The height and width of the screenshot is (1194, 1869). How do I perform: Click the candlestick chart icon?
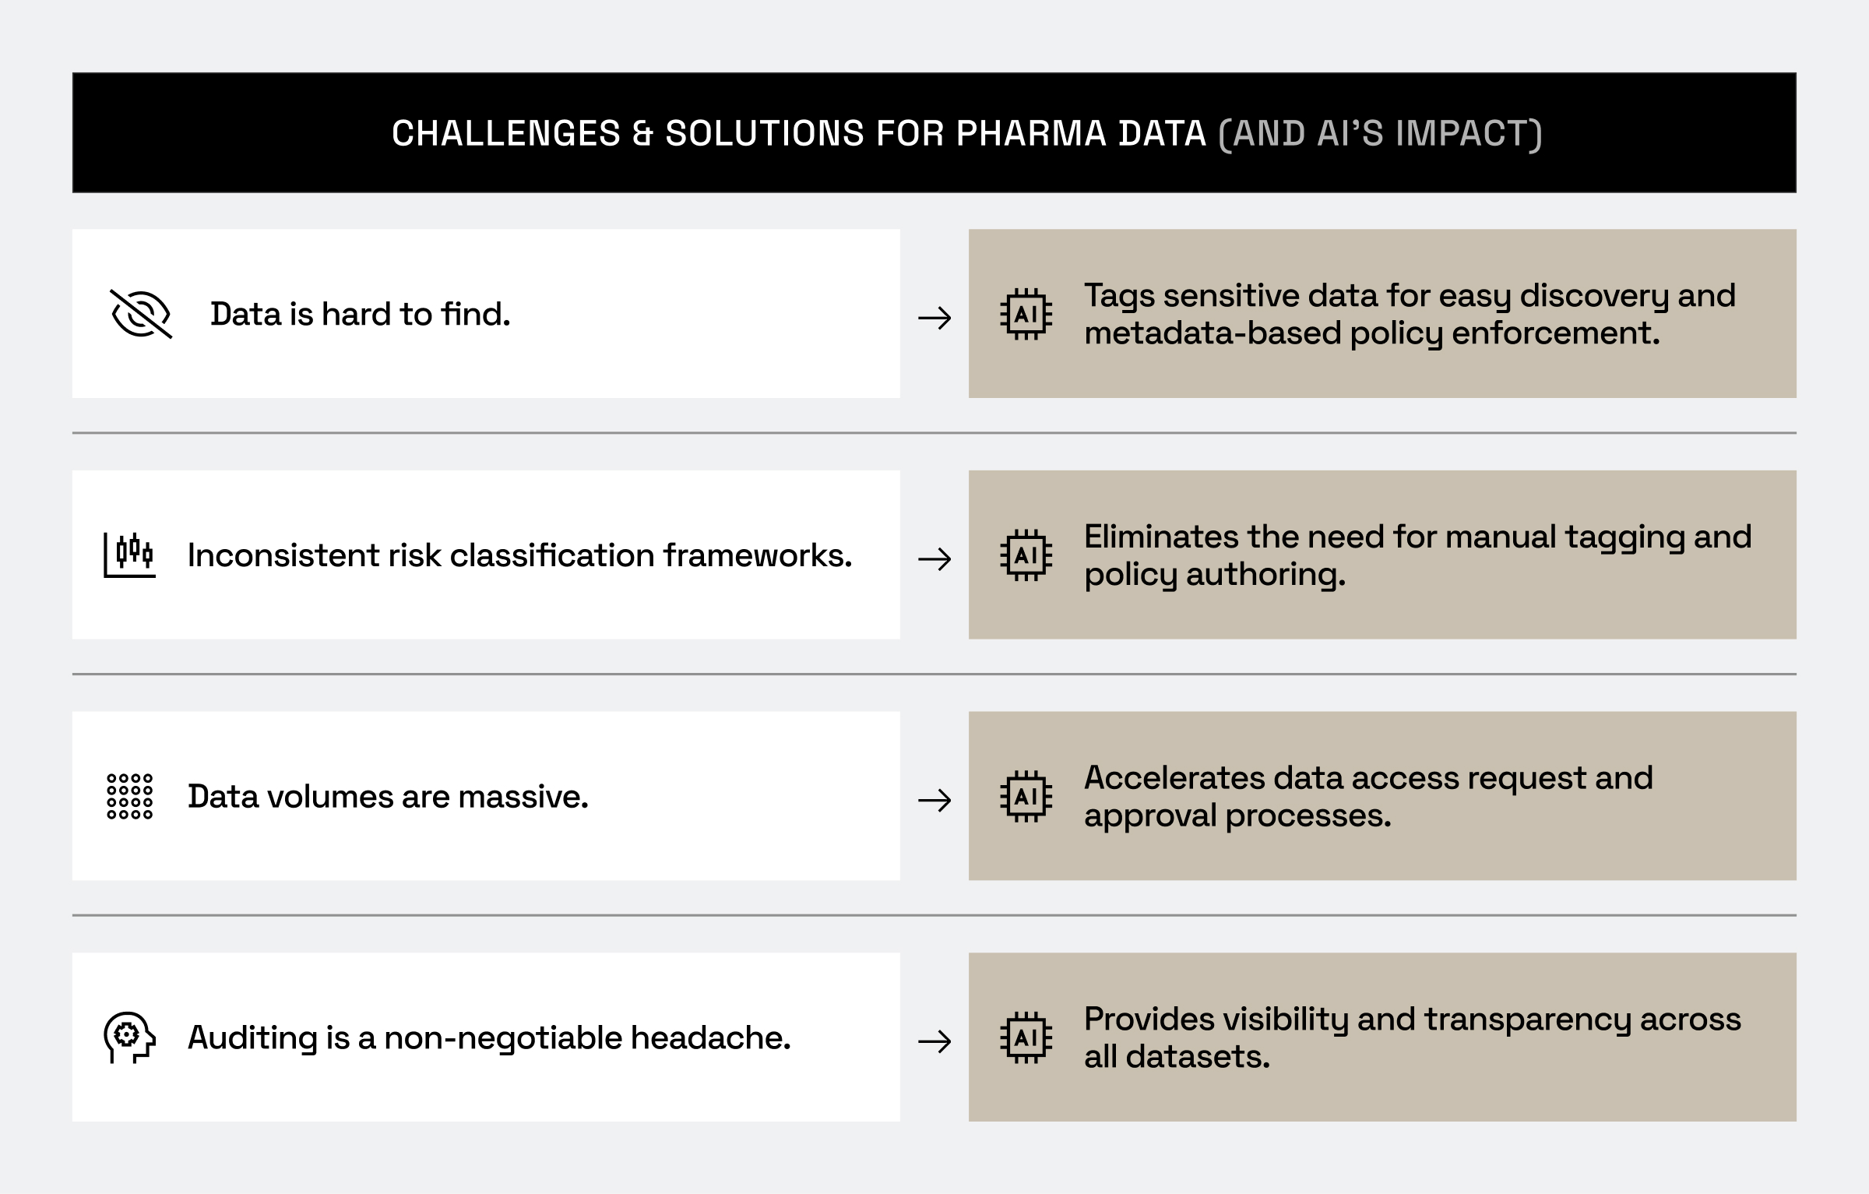[x=130, y=555]
